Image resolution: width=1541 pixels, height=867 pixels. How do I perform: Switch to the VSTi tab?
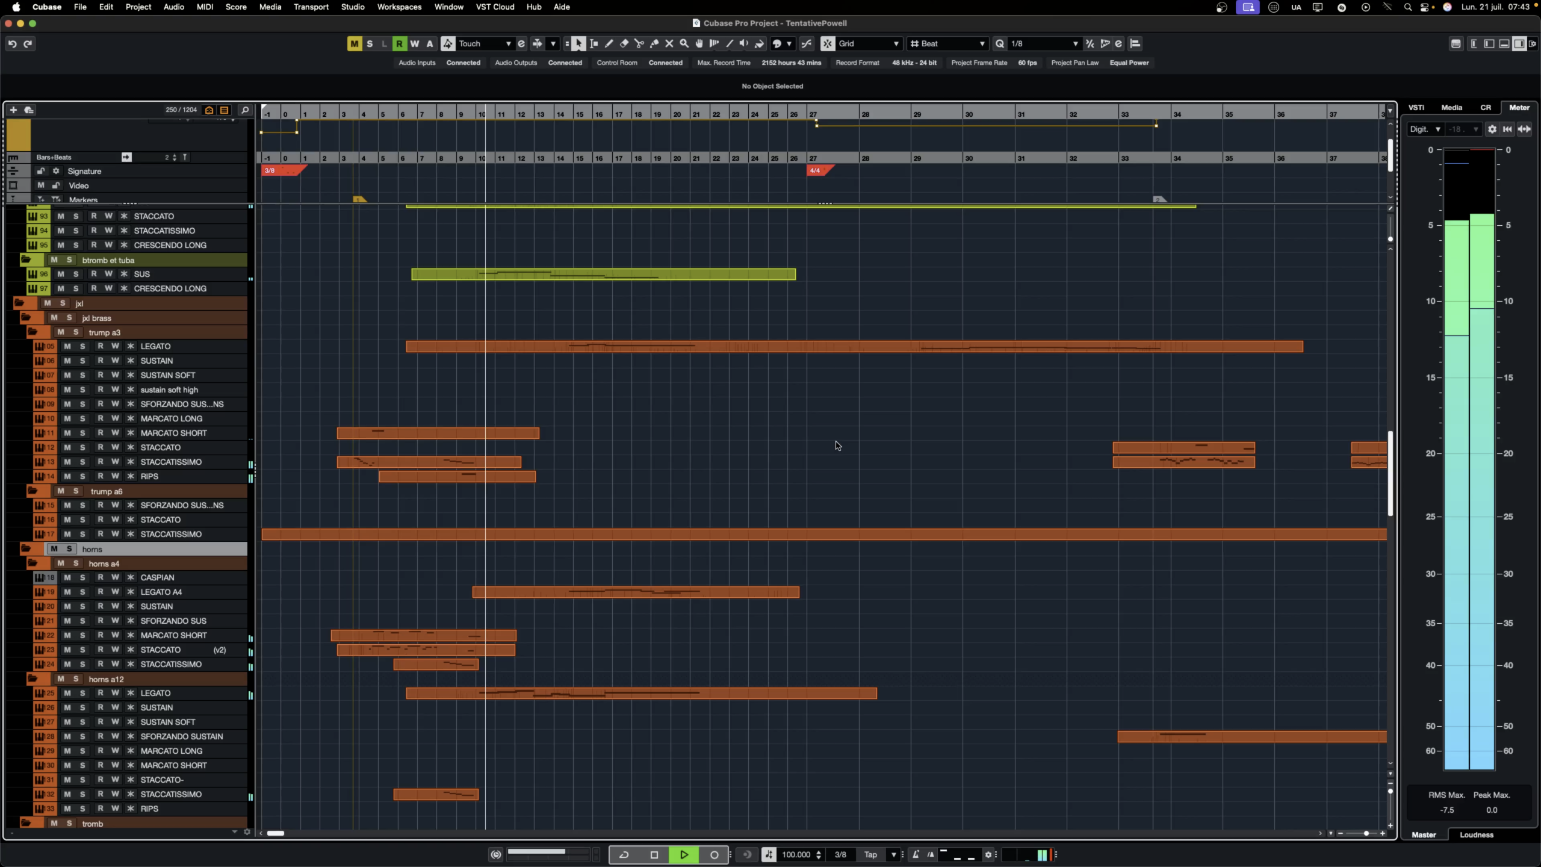(1416, 107)
